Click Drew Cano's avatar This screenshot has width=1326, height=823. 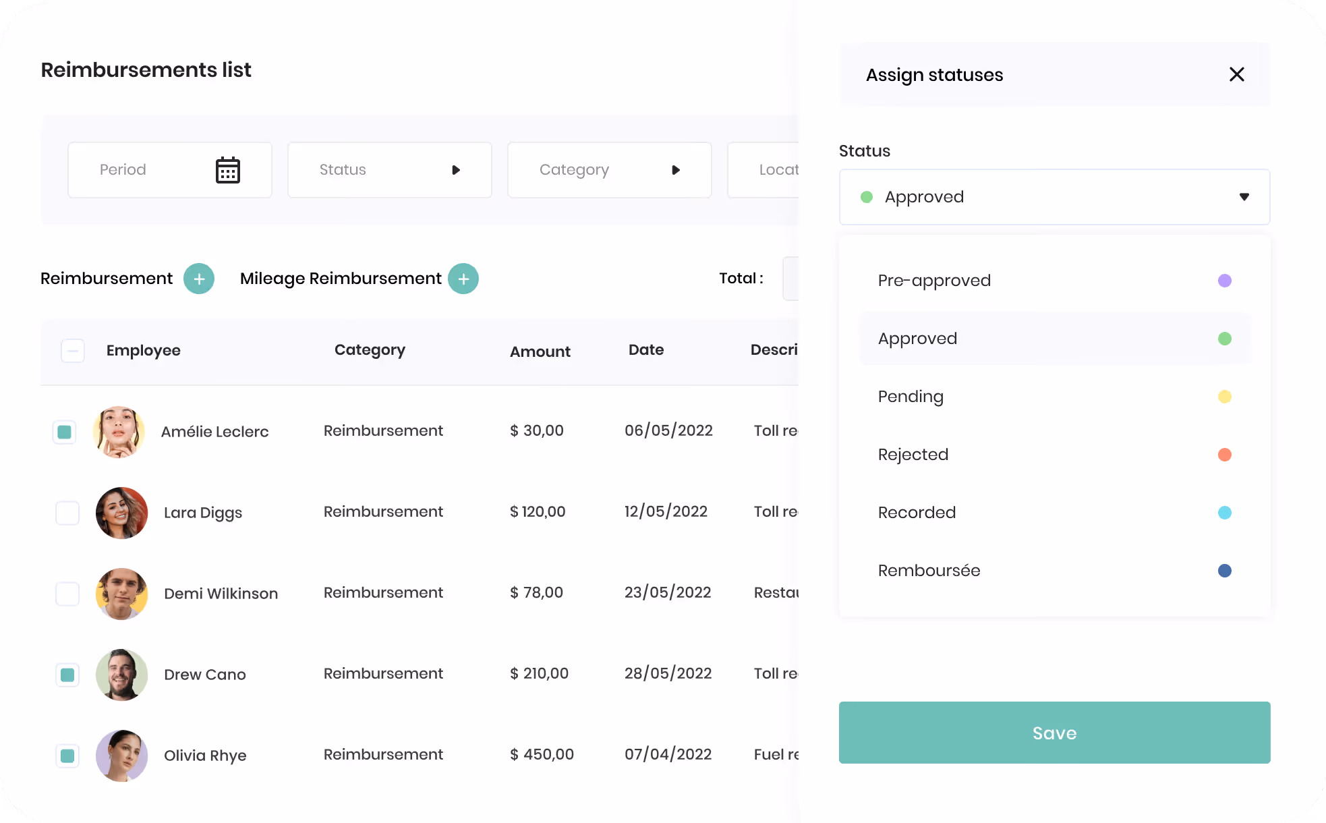point(122,675)
